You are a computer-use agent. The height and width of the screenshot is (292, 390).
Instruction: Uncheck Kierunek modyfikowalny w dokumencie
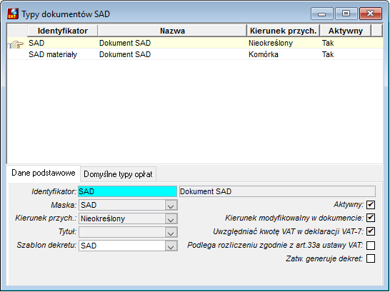coord(371,218)
